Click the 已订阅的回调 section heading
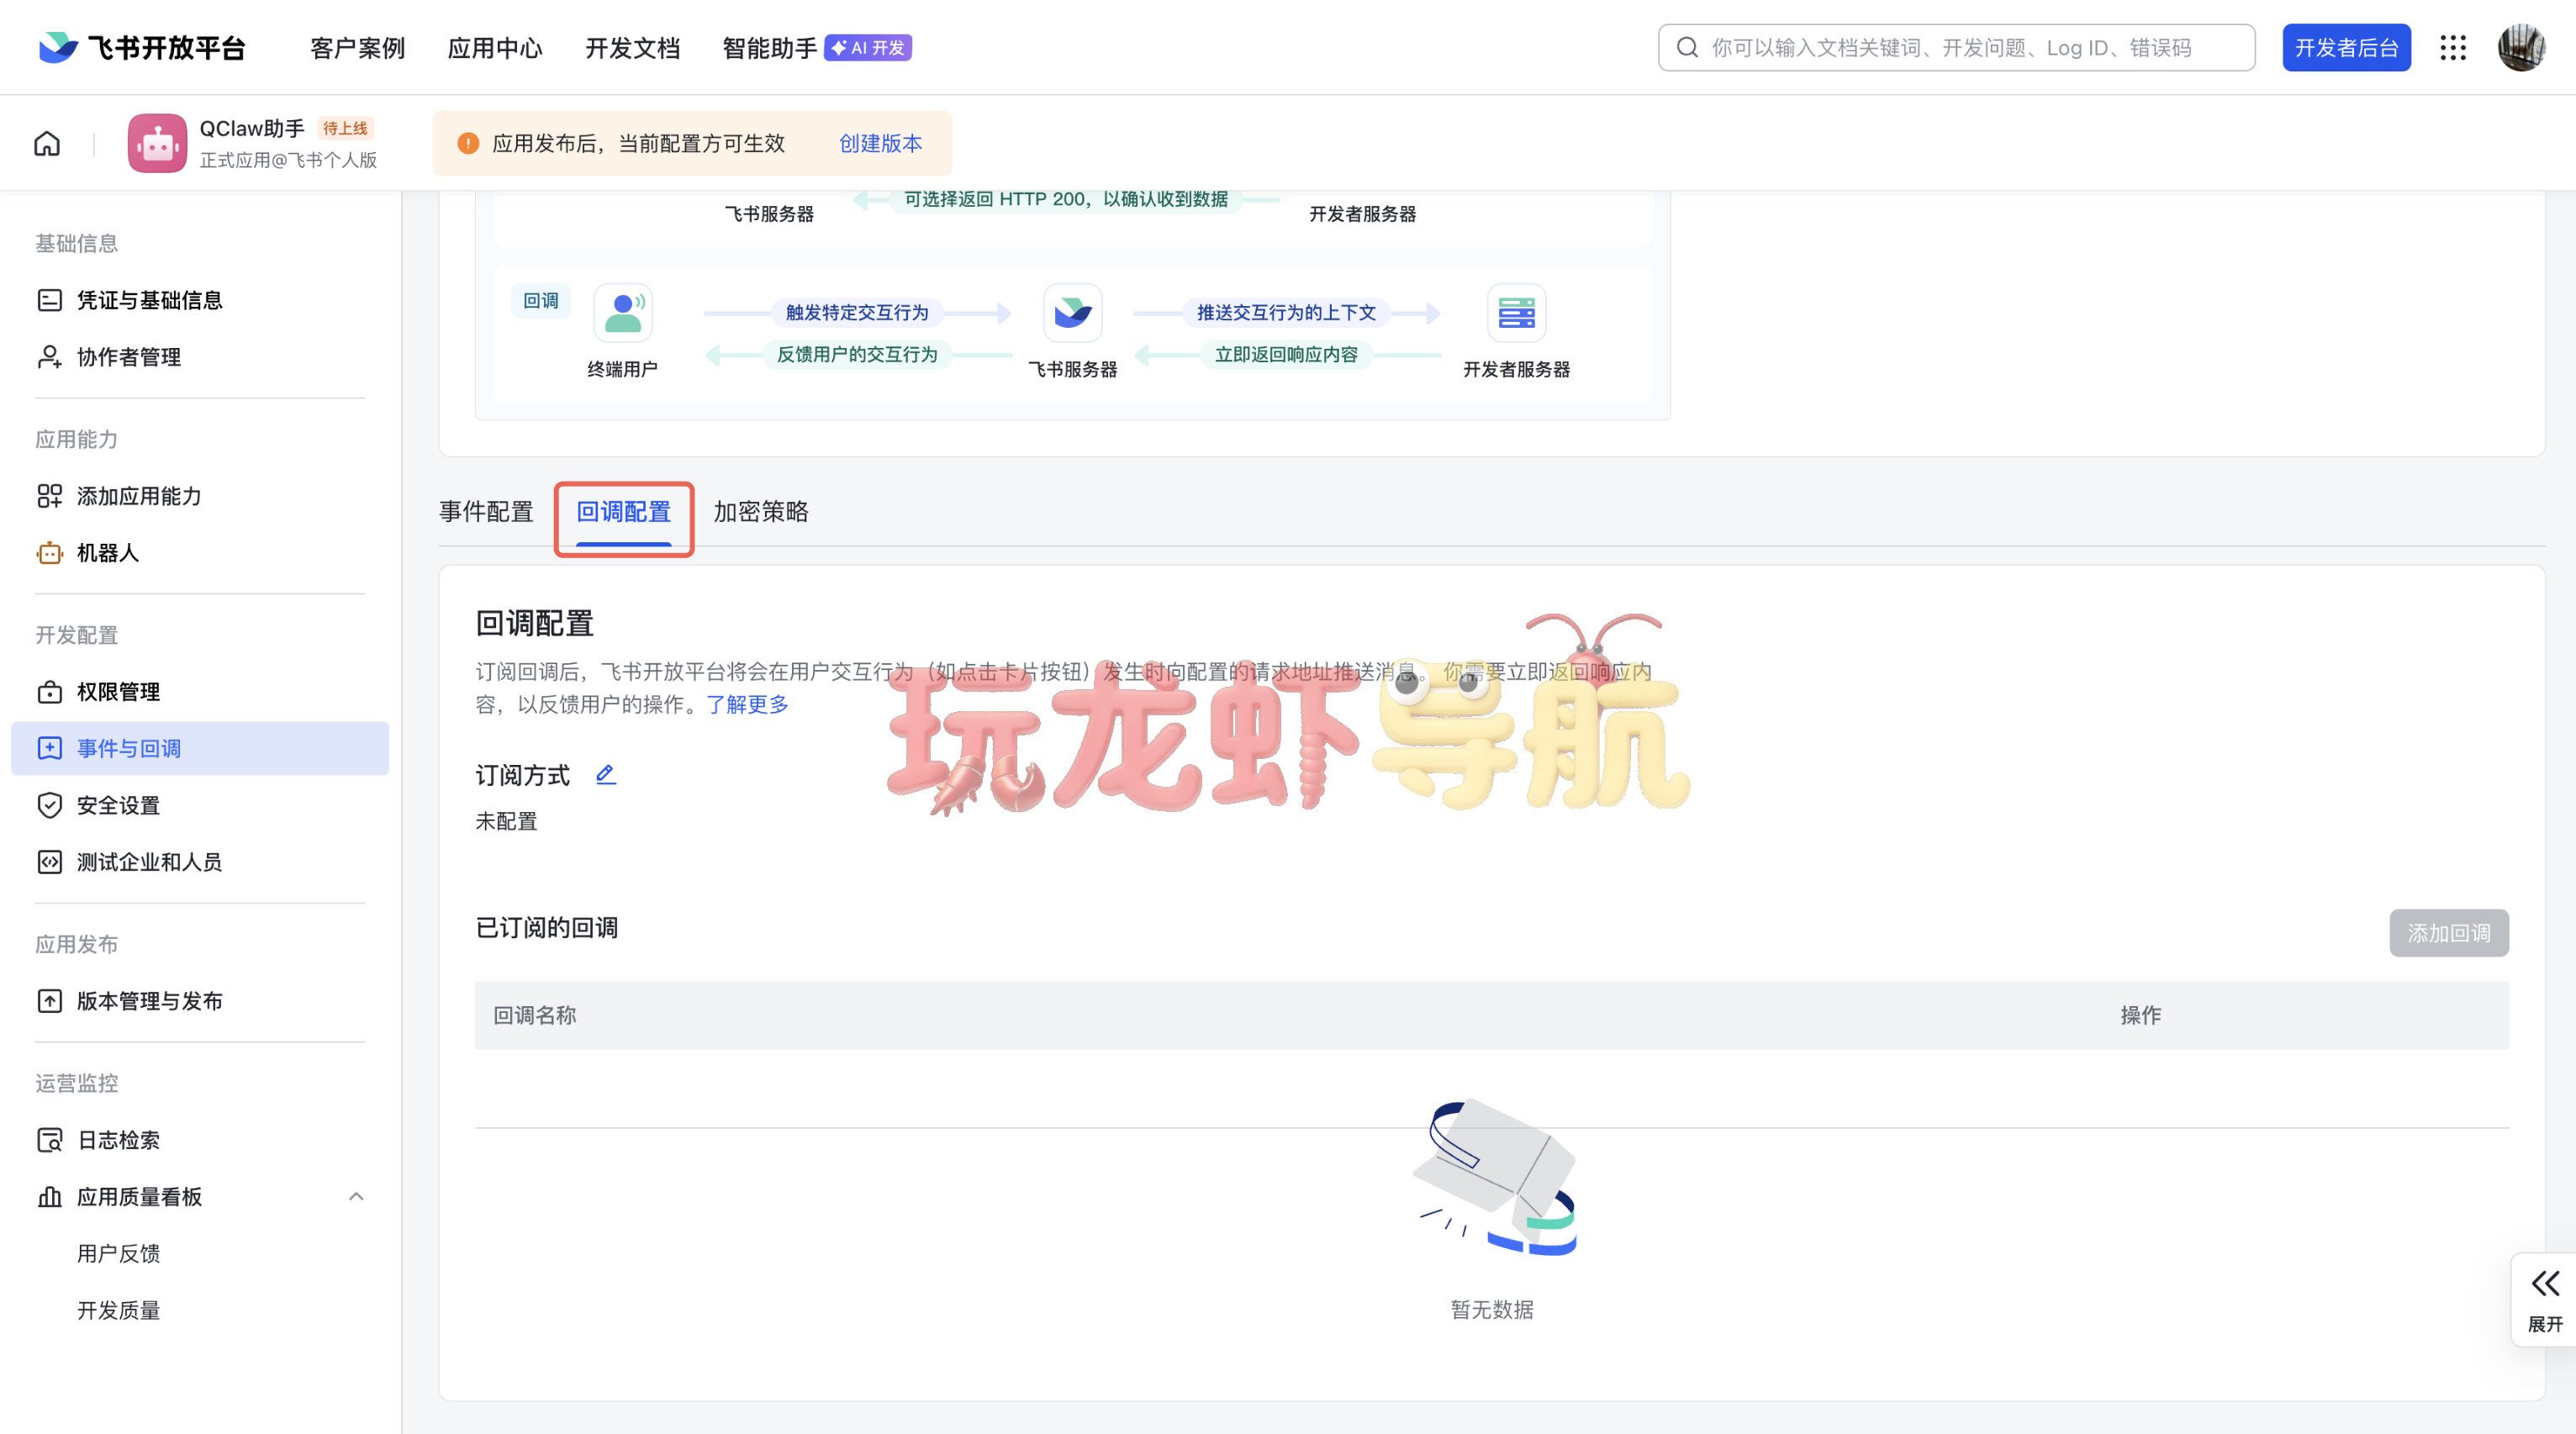Screen dimensions: 2576x1434 (546, 928)
